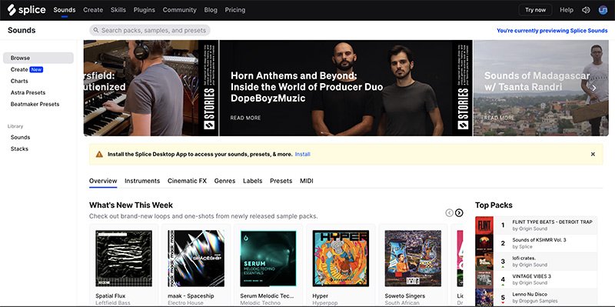The height and width of the screenshot is (307, 615).
Task: Click the Hyper pack title
Action: pos(320,295)
